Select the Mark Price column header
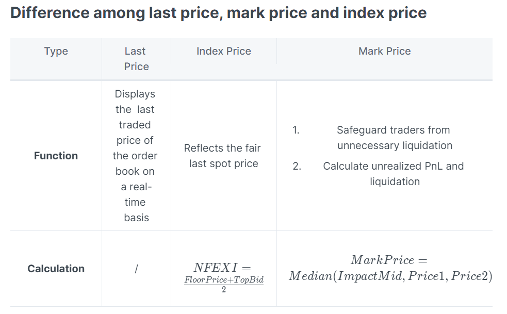 tap(384, 51)
